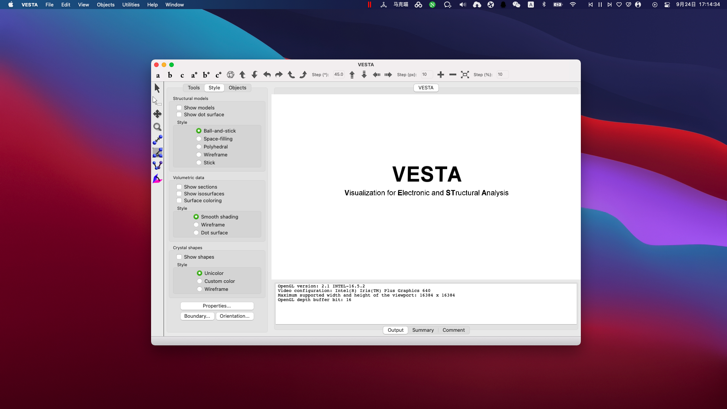Rotate up using the up arrow icon
727x409 pixels.
point(242,75)
